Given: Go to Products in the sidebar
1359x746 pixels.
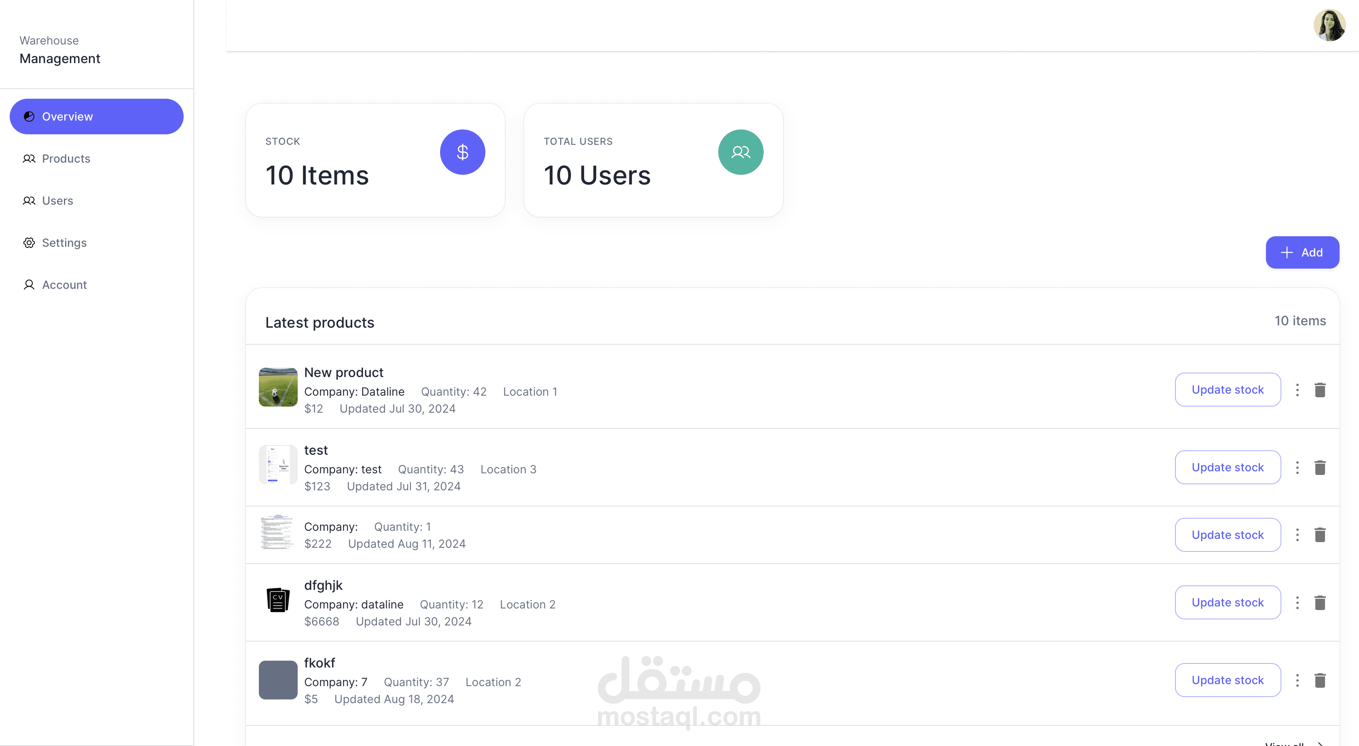Looking at the screenshot, I should (x=66, y=158).
